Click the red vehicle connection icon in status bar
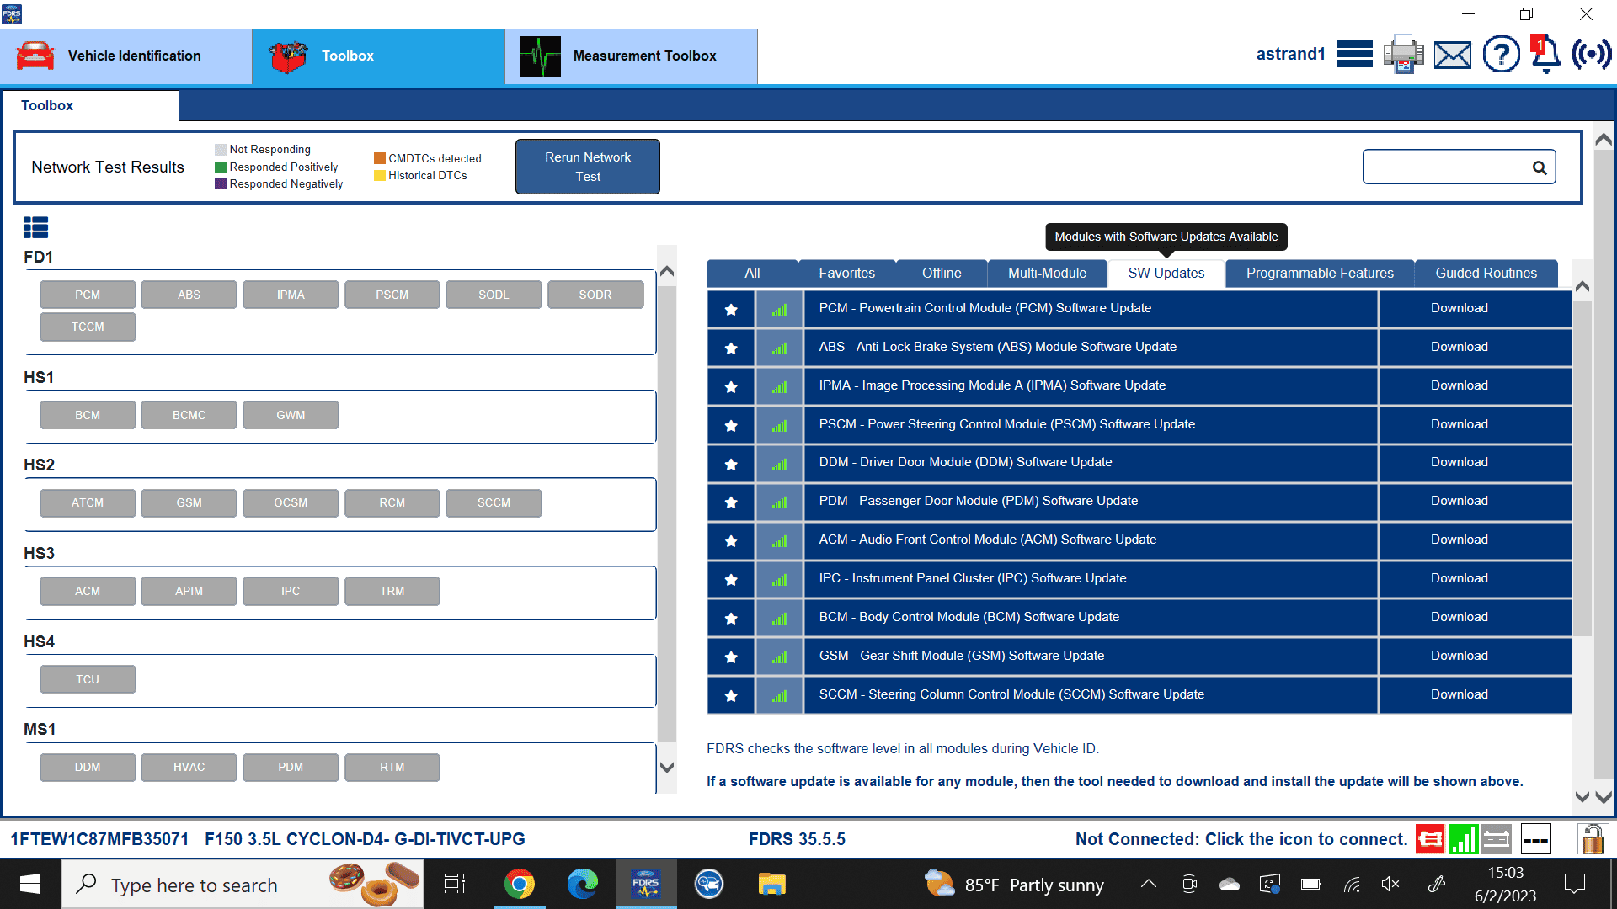This screenshot has height=909, width=1617. click(x=1430, y=839)
